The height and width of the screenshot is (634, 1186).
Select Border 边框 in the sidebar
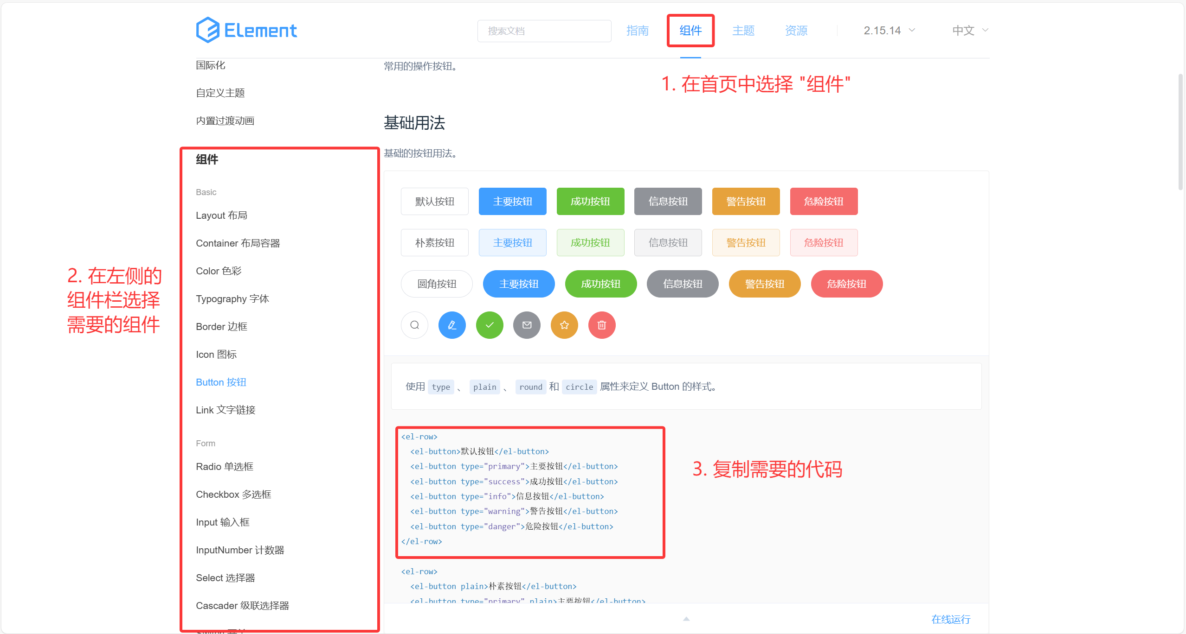[x=222, y=327]
